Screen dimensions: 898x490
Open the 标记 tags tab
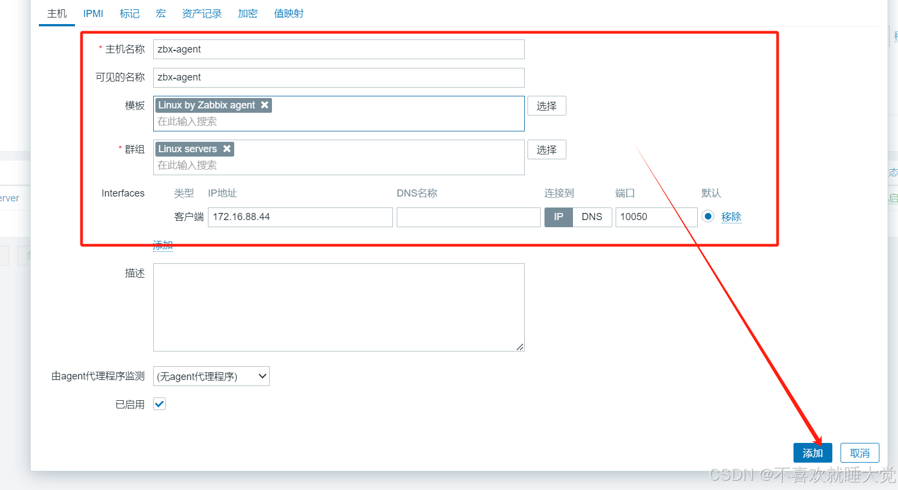click(130, 14)
